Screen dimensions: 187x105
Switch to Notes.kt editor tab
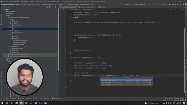point(102,7)
